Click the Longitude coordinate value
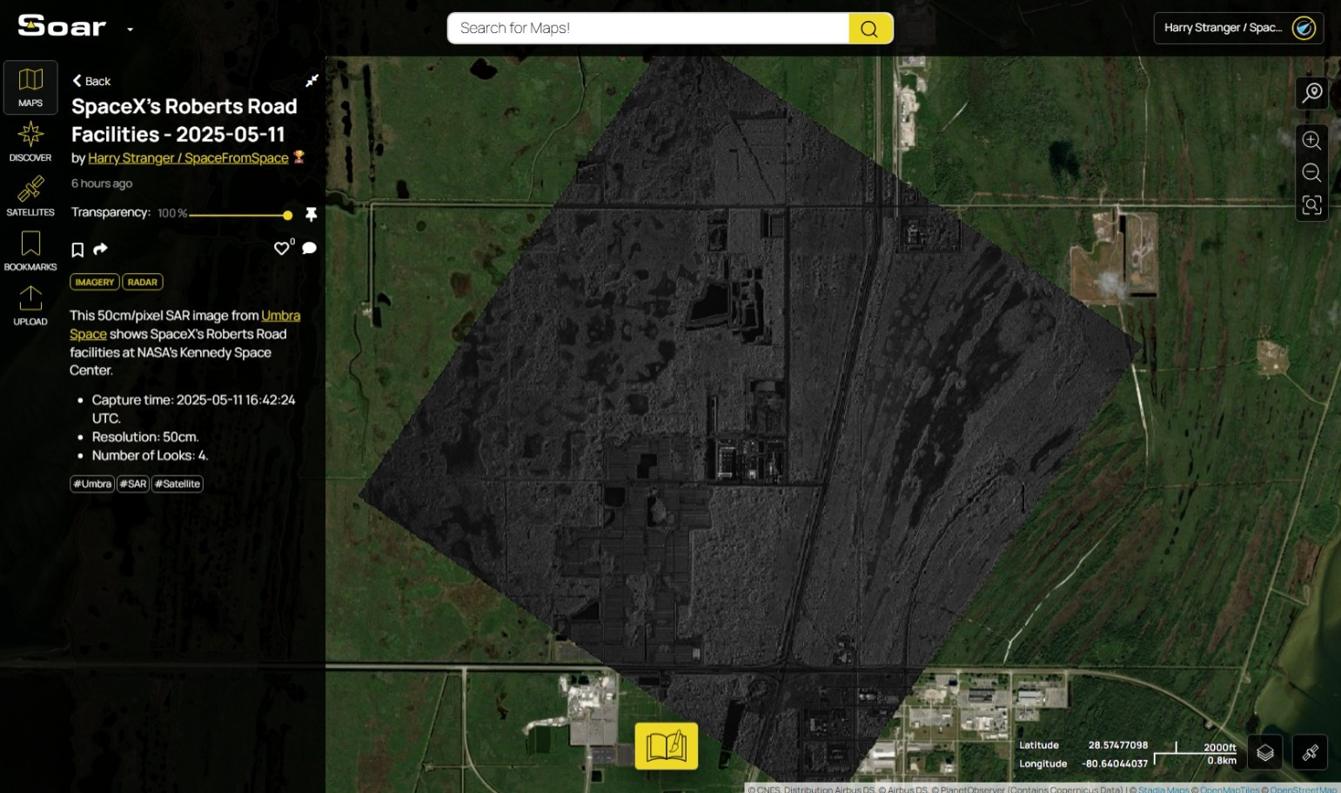Screen dimensions: 1341x793 pos(1114,763)
